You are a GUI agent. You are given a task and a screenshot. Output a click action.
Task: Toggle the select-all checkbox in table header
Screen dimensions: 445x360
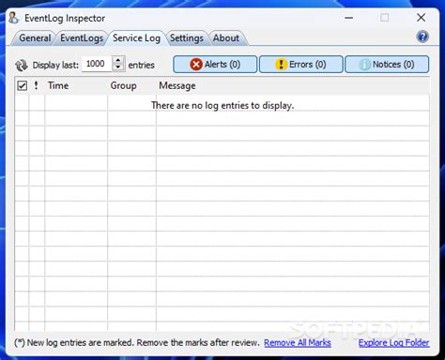click(22, 85)
